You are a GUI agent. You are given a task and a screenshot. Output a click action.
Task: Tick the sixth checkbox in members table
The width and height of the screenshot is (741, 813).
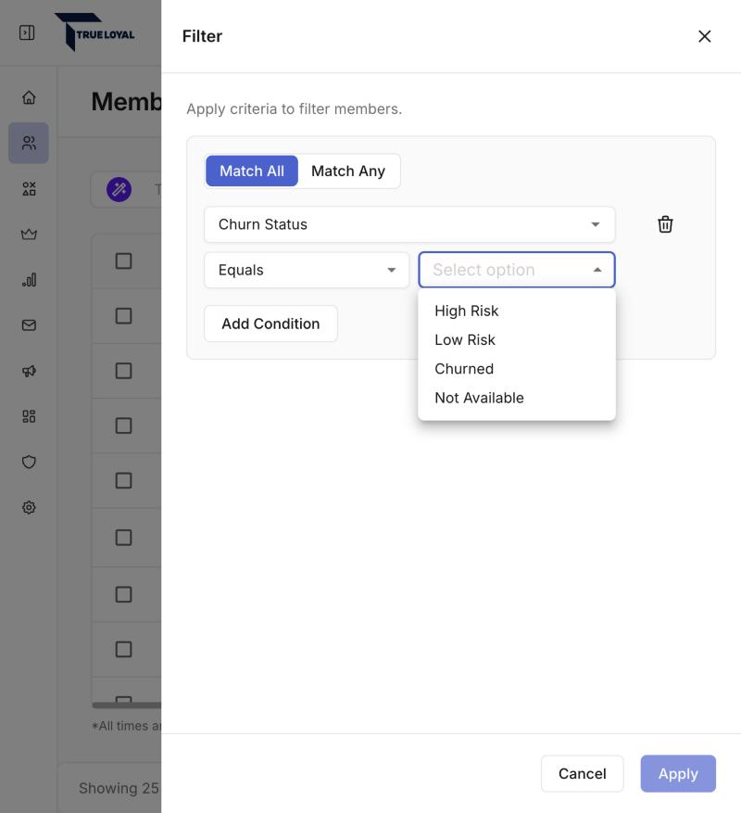tap(123, 538)
